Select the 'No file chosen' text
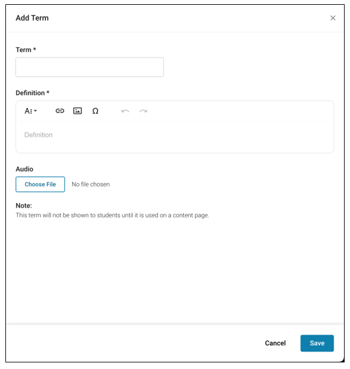The height and width of the screenshot is (369, 350). click(x=91, y=184)
